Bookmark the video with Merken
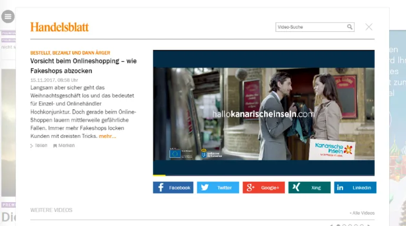 (x=64, y=145)
